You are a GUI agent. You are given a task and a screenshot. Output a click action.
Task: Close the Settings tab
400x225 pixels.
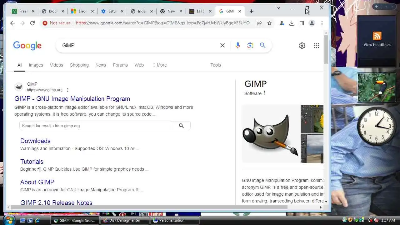[122, 11]
